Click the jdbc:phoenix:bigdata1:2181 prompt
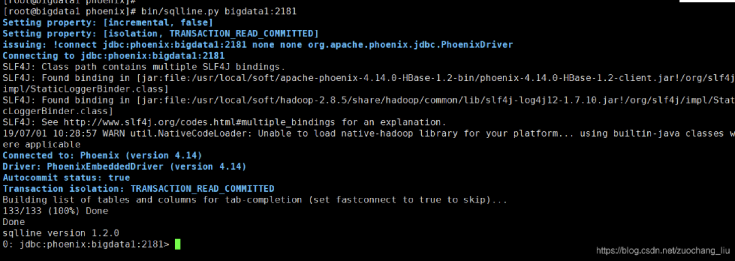 pos(86,244)
